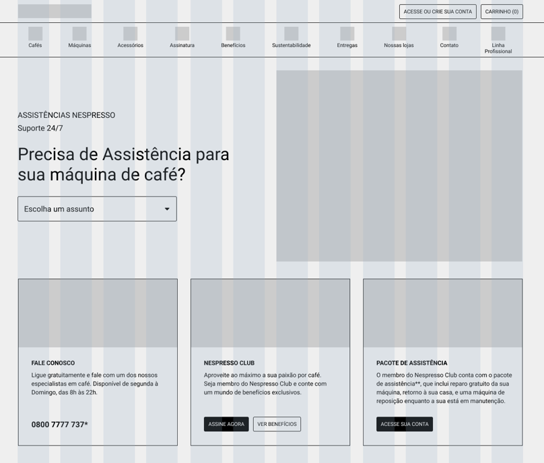The width and height of the screenshot is (544, 463).
Task: Click the Acesse ou crie sua conta button
Action: [x=438, y=11]
